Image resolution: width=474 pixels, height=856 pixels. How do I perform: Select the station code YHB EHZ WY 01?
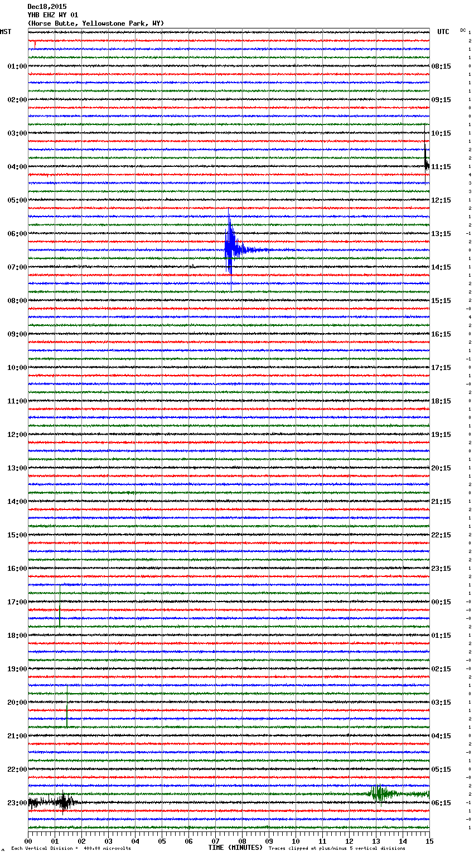tap(53, 15)
